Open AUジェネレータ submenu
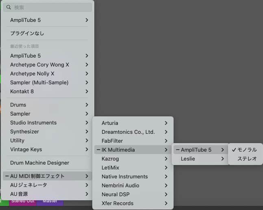Screen dimensions: 263x210 (48, 185)
